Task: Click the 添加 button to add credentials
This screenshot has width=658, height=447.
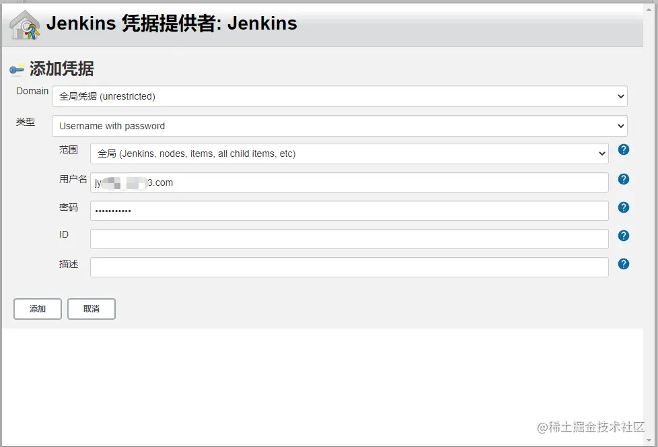Action: (37, 308)
